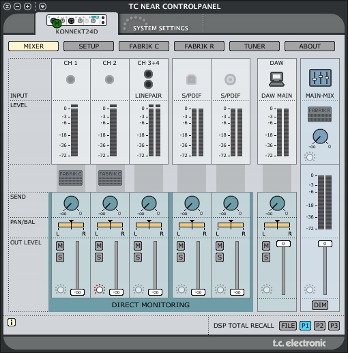Switch to System Settings tab
The height and width of the screenshot is (353, 348).
click(x=160, y=25)
